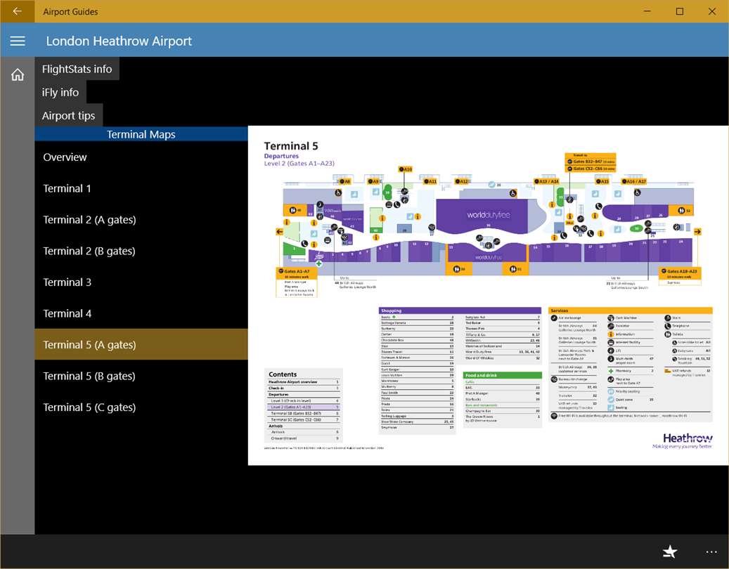This screenshot has height=569, width=729.
Task: Select Terminal 5 (A gates) map
Action: (141, 345)
